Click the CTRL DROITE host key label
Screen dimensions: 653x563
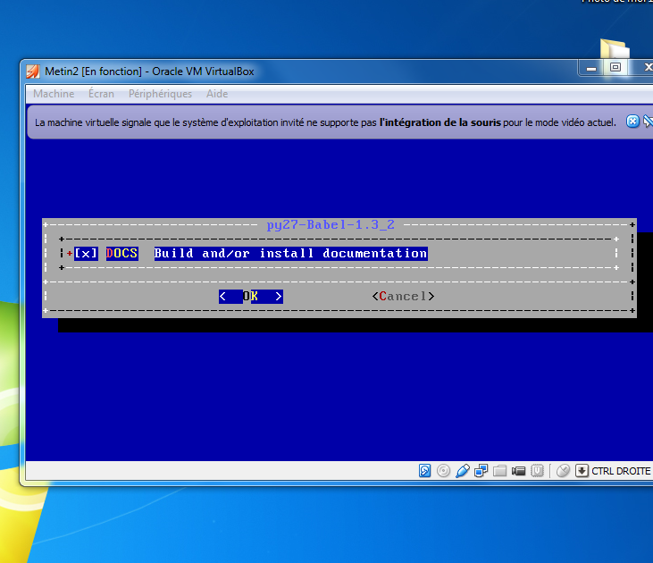point(621,471)
